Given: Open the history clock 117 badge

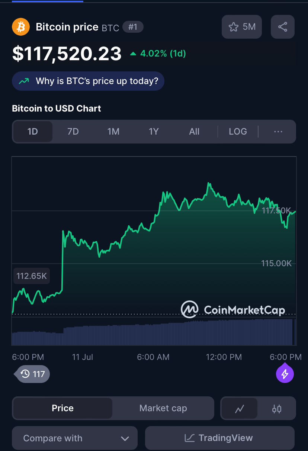Looking at the screenshot, I should click(32, 374).
